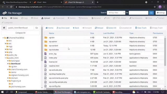This screenshot has width=167, height=94.
Task: Click the Compress toolbar item
Action: click(7, 23)
